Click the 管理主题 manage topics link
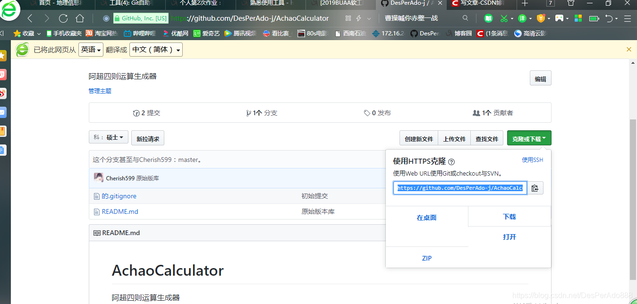Screen dimensions: 637x304 click(100, 91)
